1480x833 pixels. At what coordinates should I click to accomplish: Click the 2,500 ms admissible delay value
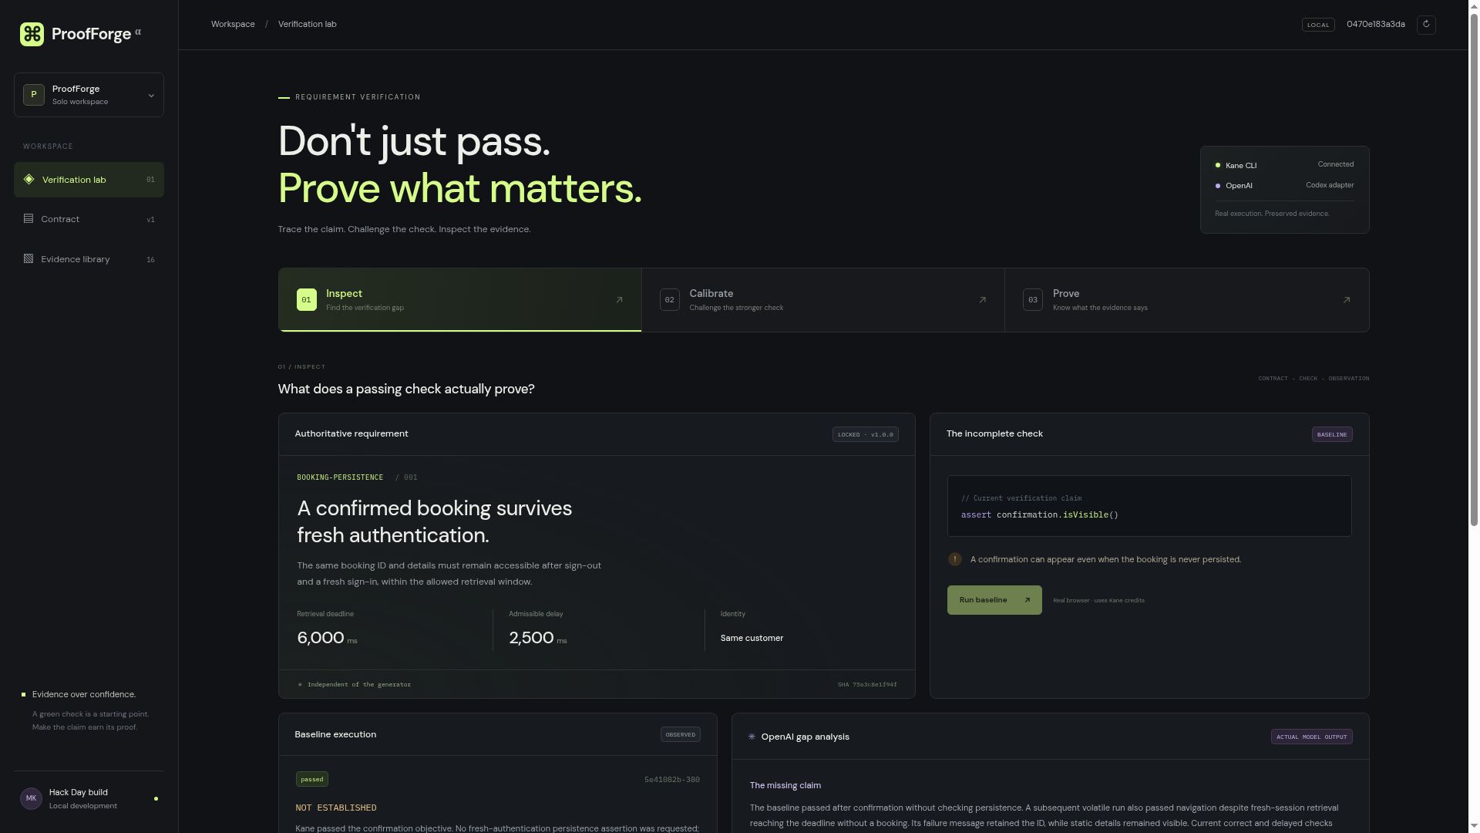pyautogui.click(x=537, y=638)
